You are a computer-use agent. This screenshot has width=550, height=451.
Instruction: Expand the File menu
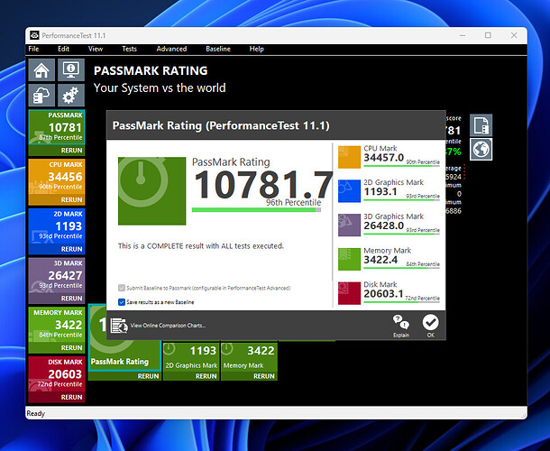pyautogui.click(x=33, y=49)
